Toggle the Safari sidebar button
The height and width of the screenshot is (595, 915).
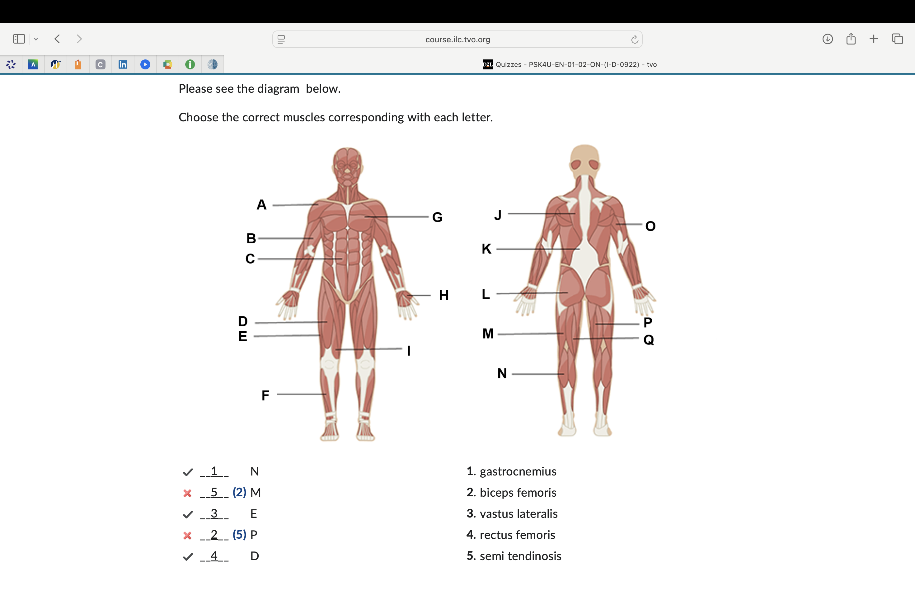pyautogui.click(x=19, y=39)
